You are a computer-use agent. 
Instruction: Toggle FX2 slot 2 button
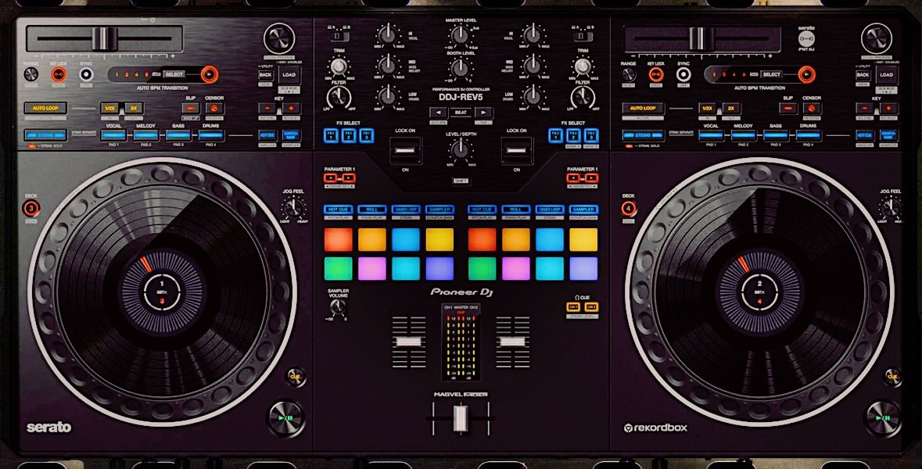tap(573, 135)
